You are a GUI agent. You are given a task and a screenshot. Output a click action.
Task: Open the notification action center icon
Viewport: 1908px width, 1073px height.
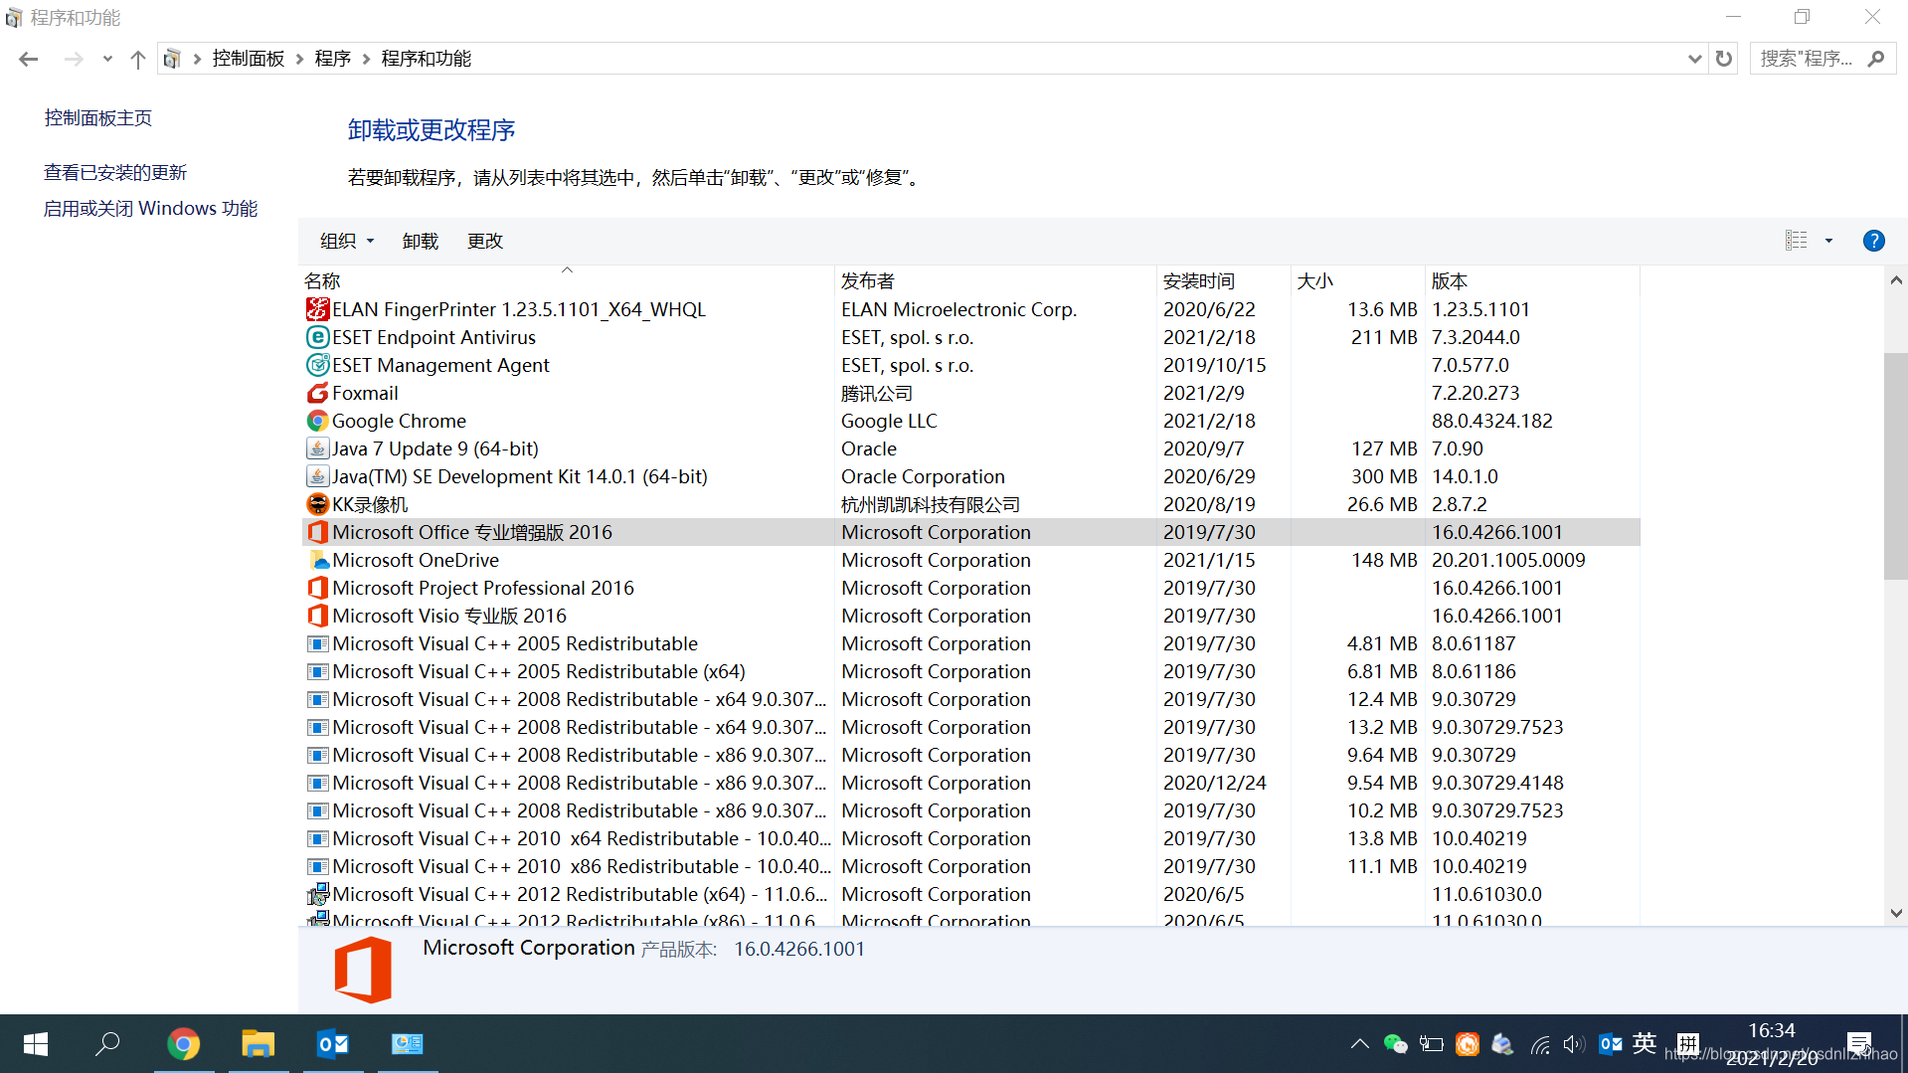(x=1859, y=1043)
